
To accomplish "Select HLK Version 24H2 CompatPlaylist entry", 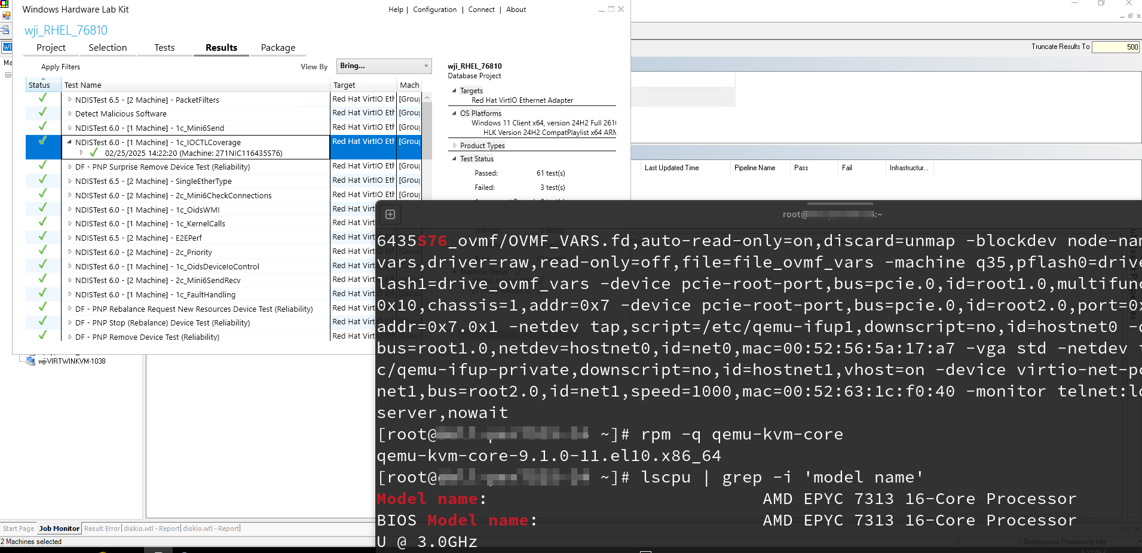I will [x=549, y=133].
